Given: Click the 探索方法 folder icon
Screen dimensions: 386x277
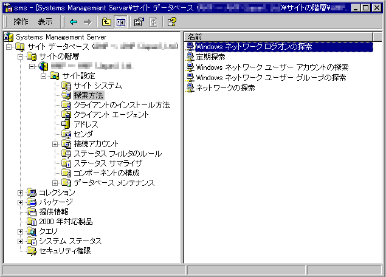Looking at the screenshot, I should point(66,95).
